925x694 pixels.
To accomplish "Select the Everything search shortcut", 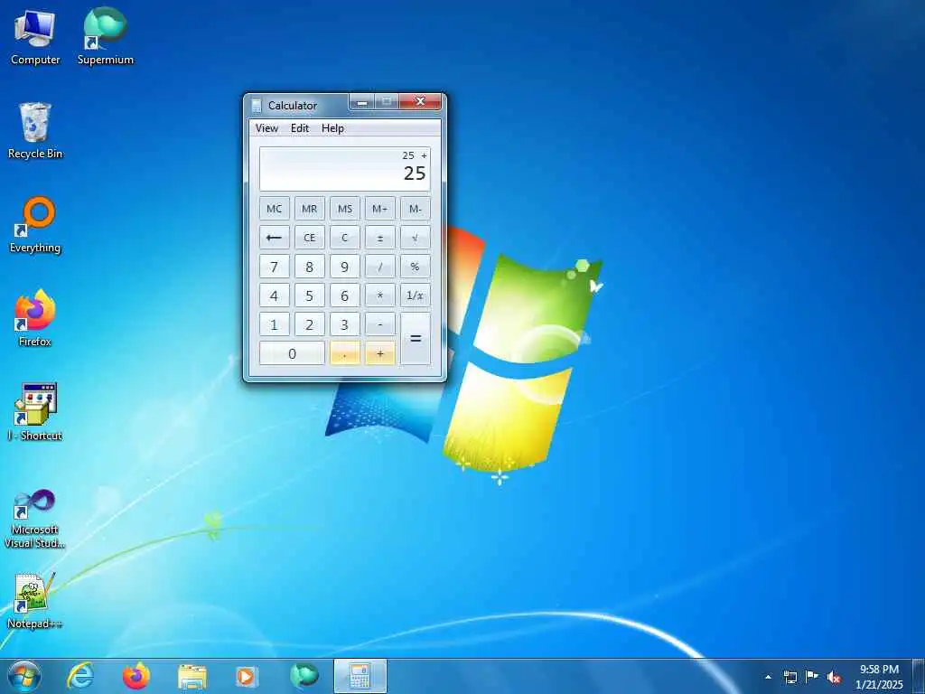I will coord(35,225).
